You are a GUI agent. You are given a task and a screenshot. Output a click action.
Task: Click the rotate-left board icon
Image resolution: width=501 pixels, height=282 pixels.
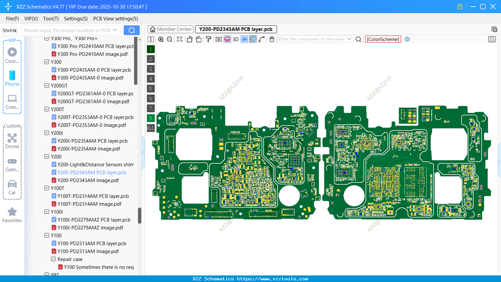(189, 39)
